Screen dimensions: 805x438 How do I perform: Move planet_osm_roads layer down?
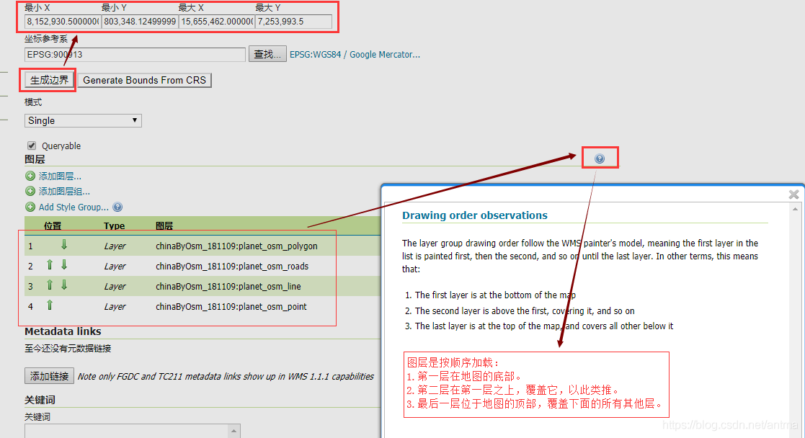pyautogui.click(x=64, y=265)
